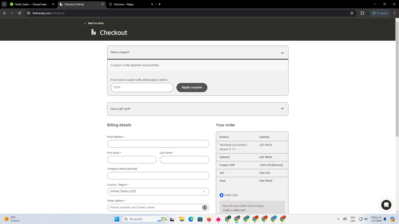Remove the 5off coupon from the order
This screenshot has height=224, width=399.
[277, 165]
